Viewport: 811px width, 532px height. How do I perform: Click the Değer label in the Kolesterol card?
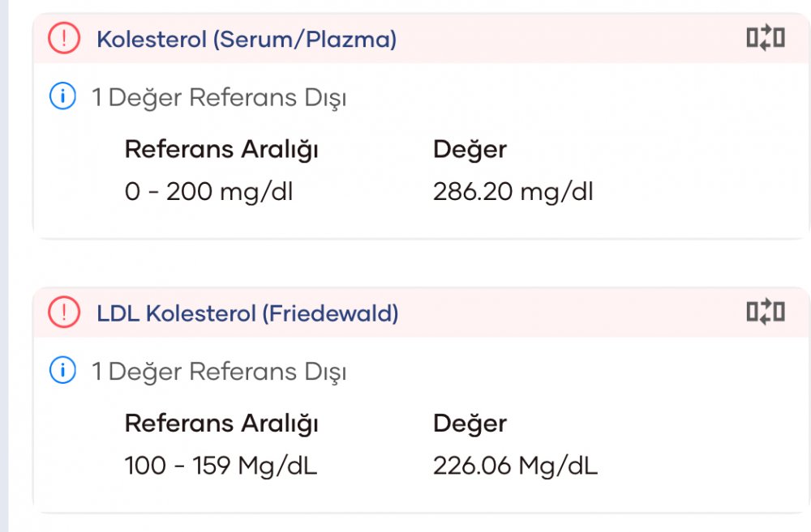(x=470, y=150)
